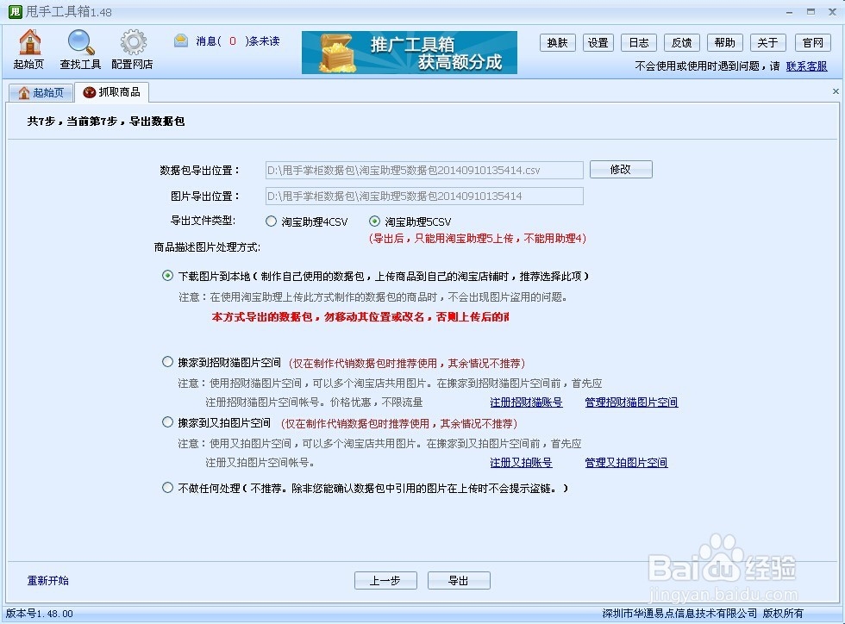Click the 数据包导出位置 path field
The image size is (845, 624).
[424, 171]
